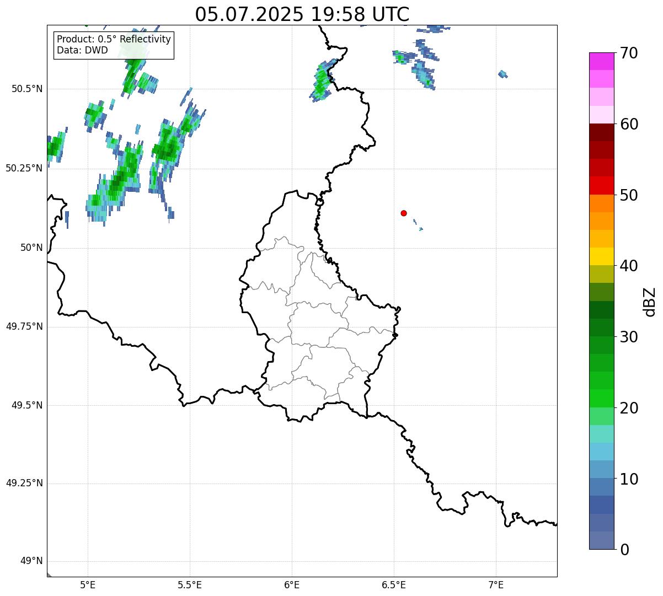This screenshot has height=596, width=663.
Task: Click the 6.5°E longitude label
Action: tap(394, 584)
